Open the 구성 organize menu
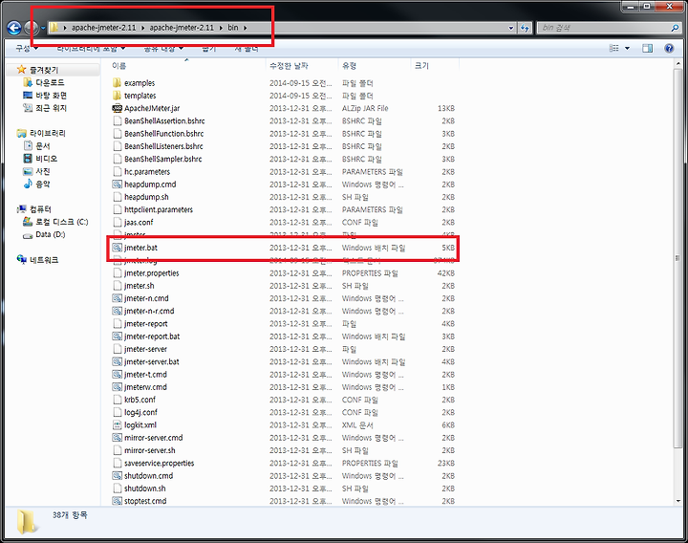688x543 pixels. [27, 49]
